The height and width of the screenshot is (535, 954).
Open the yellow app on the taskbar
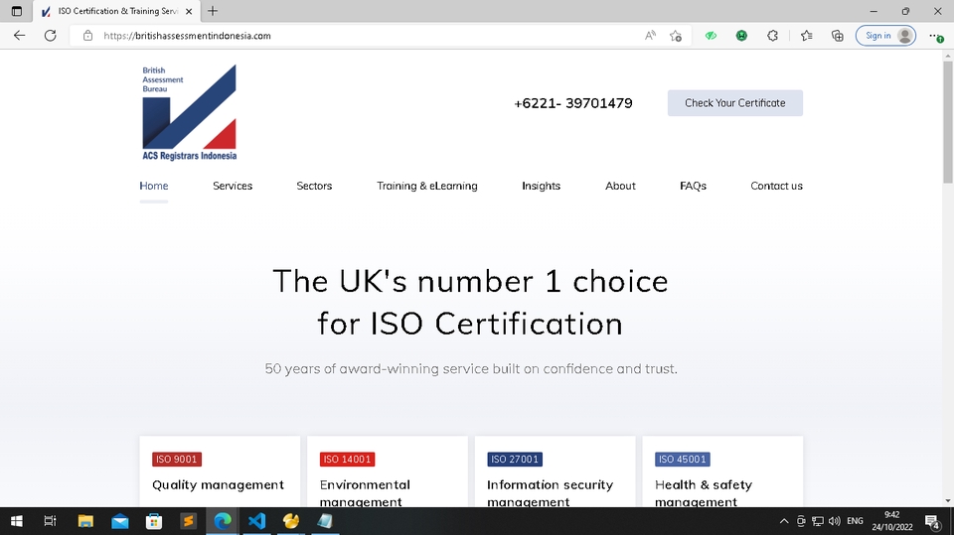(291, 521)
